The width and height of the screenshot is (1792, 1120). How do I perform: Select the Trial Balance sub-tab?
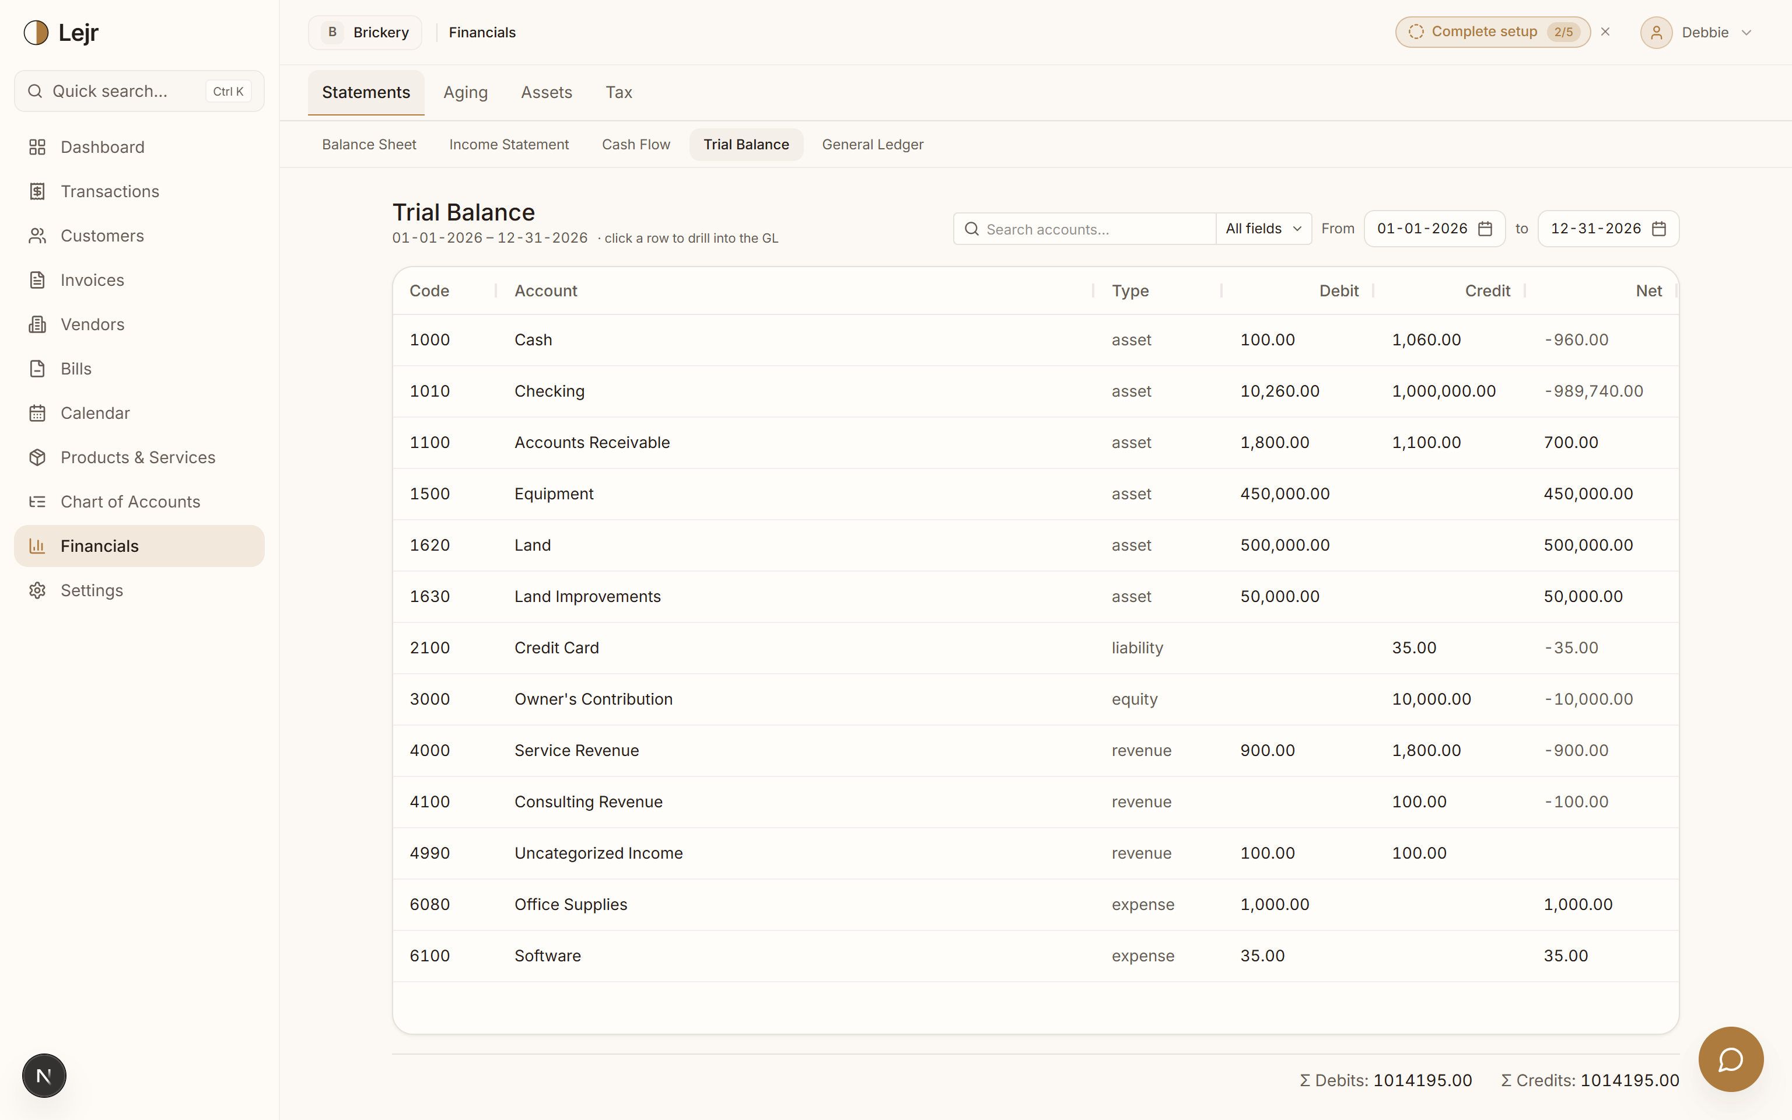coord(745,145)
